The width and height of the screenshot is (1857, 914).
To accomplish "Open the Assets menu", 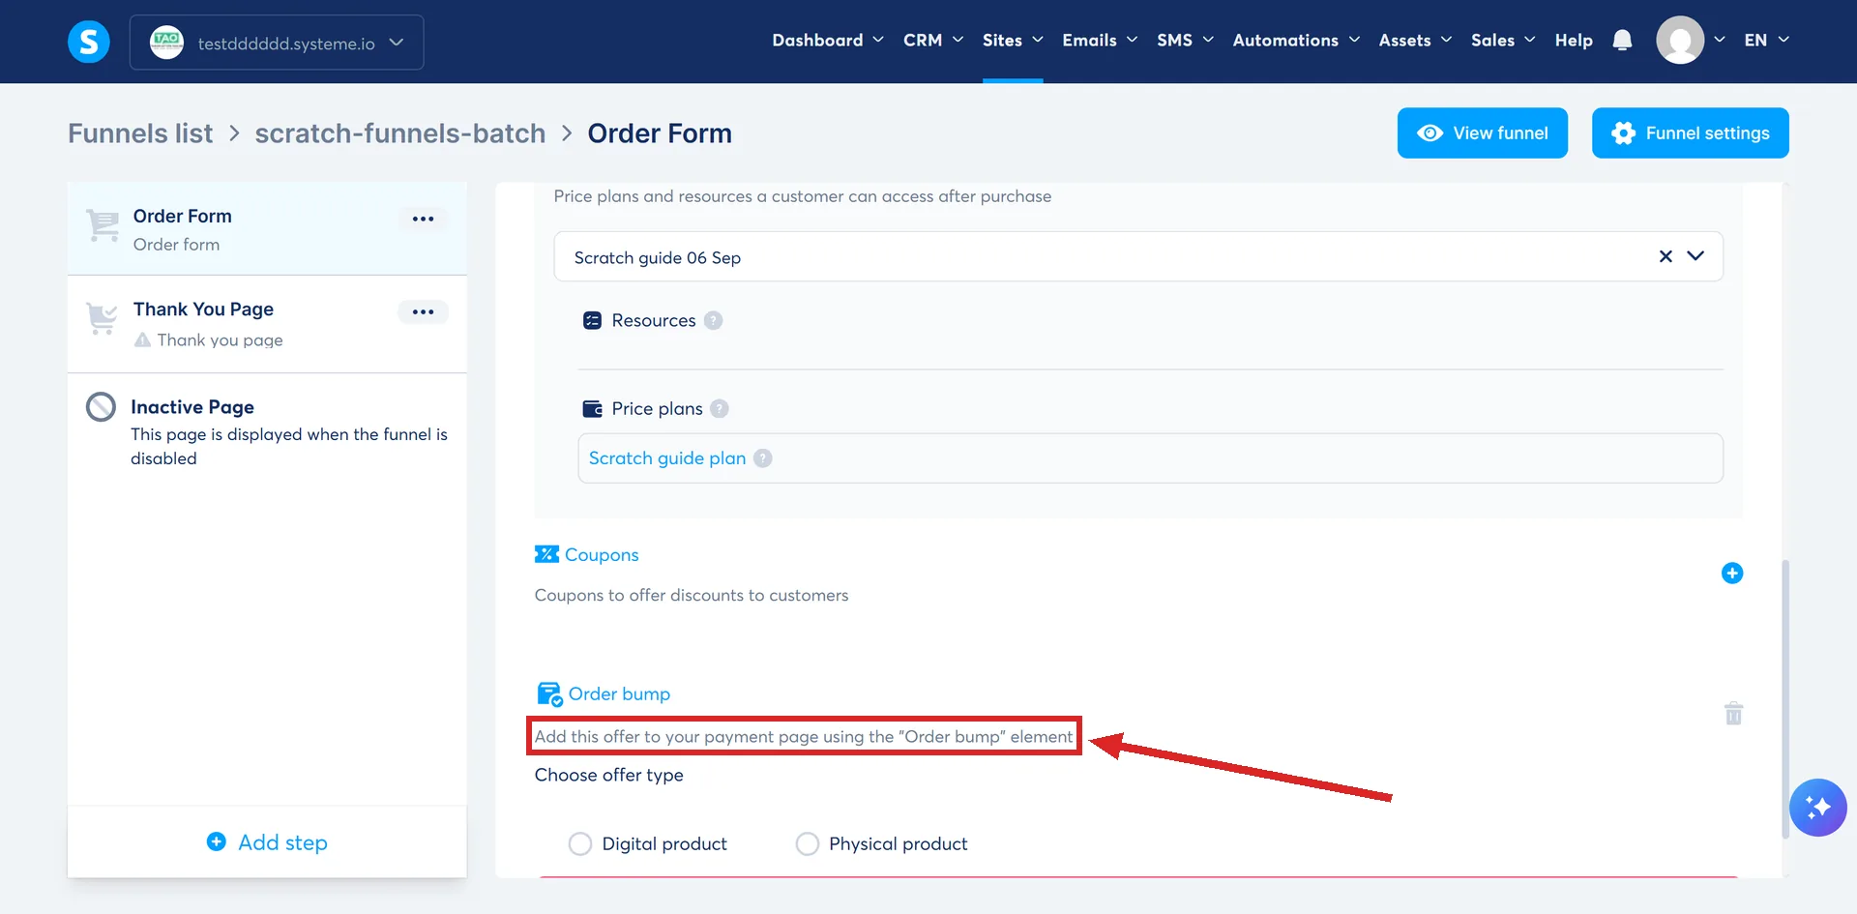I will [x=1415, y=40].
